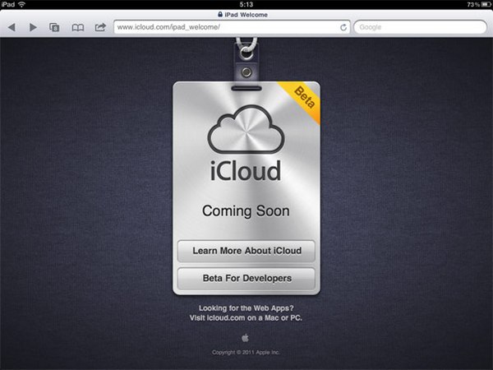
Task: Click the lock icon beside page title
Action: pyautogui.click(x=220, y=15)
